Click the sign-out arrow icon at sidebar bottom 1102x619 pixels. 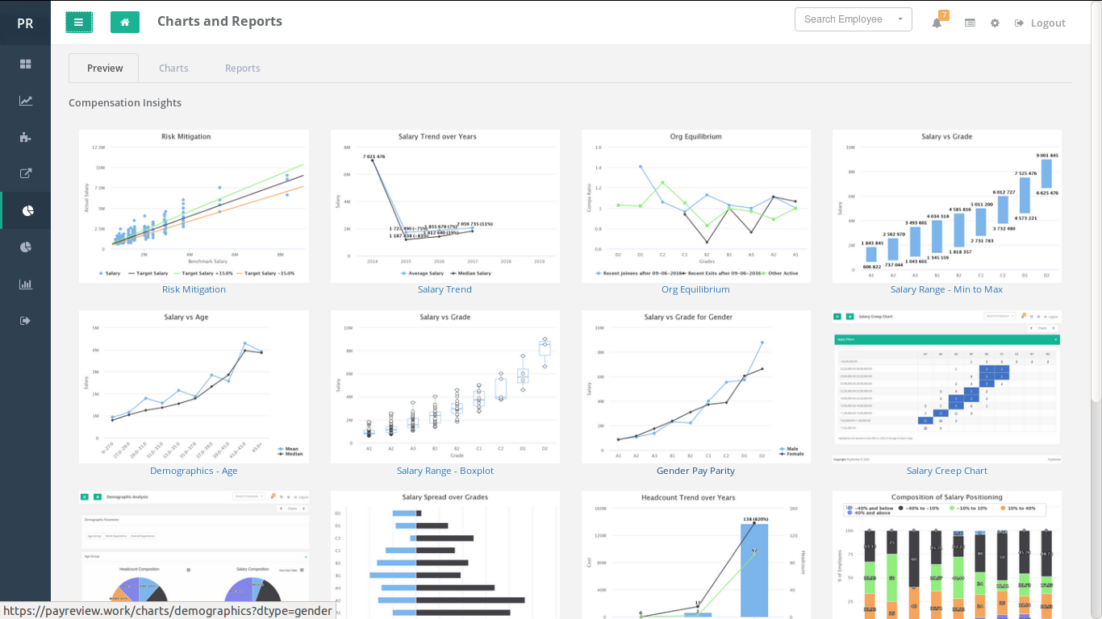tap(26, 321)
